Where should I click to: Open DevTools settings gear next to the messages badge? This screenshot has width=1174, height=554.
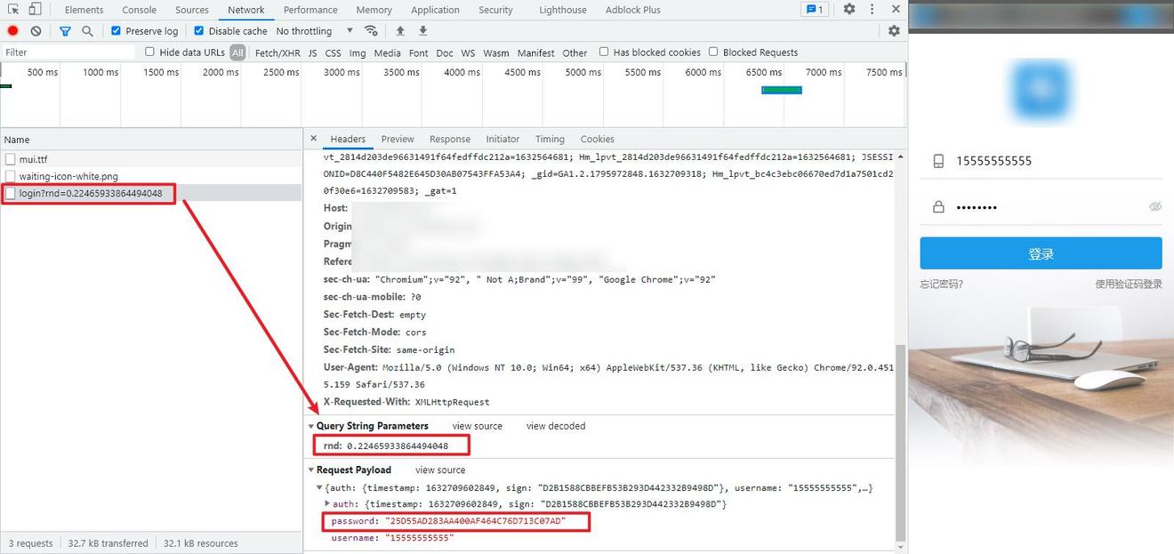coord(849,9)
